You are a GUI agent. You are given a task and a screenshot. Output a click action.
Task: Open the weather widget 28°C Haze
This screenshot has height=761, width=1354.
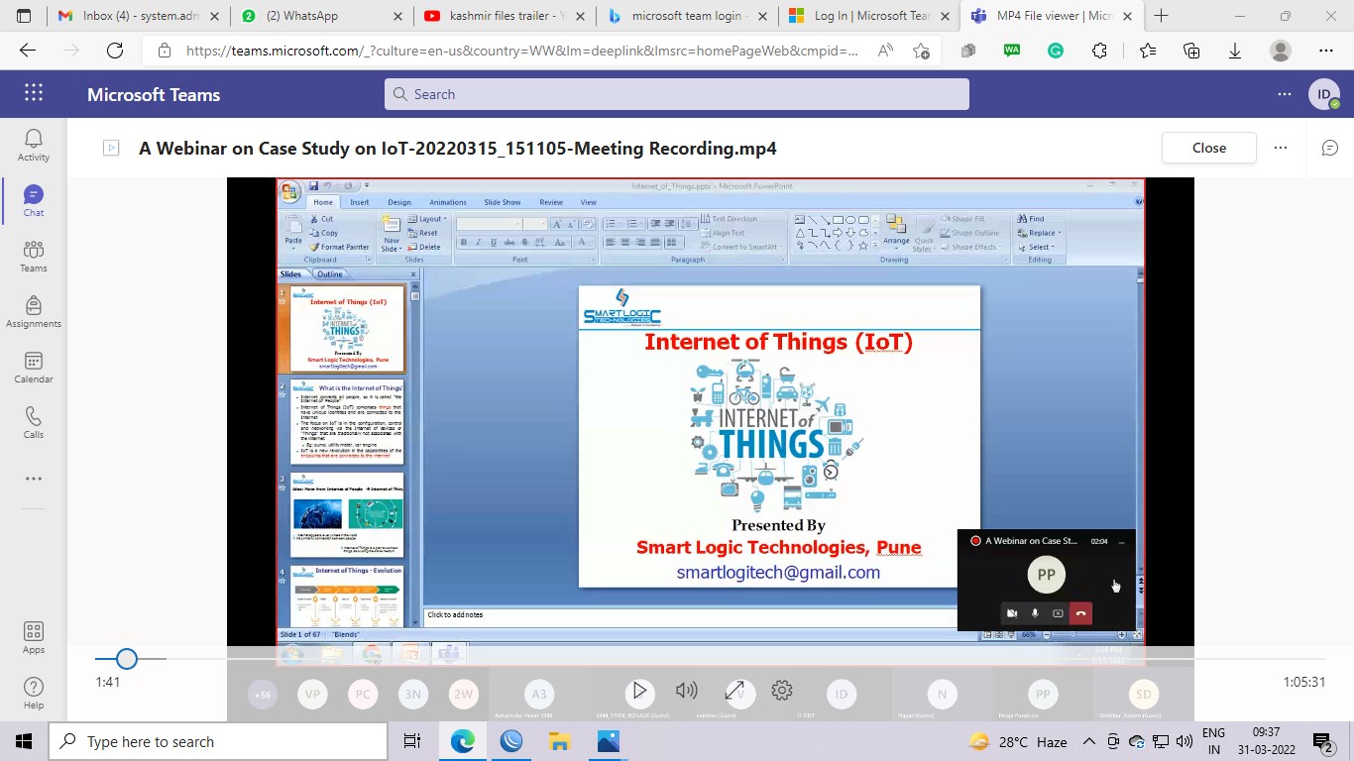tap(1018, 741)
